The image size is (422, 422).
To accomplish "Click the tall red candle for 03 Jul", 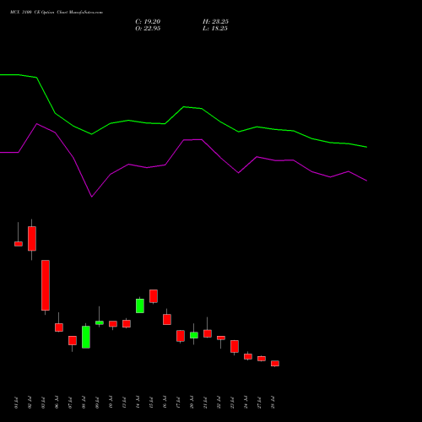I will click(x=46, y=285).
